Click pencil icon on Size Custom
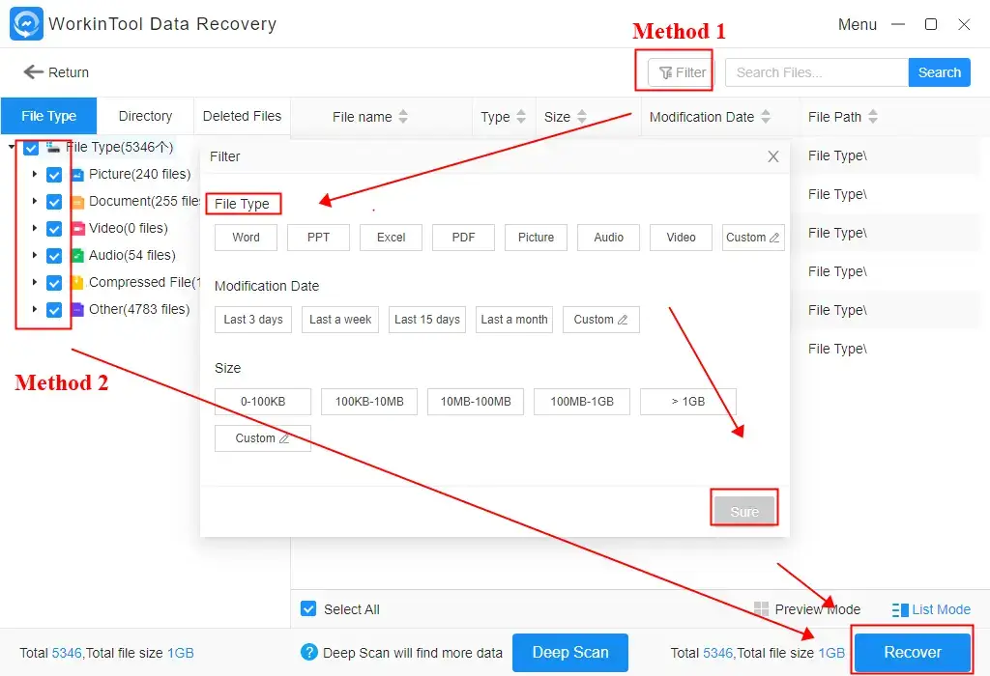This screenshot has height=676, width=990. (x=284, y=438)
